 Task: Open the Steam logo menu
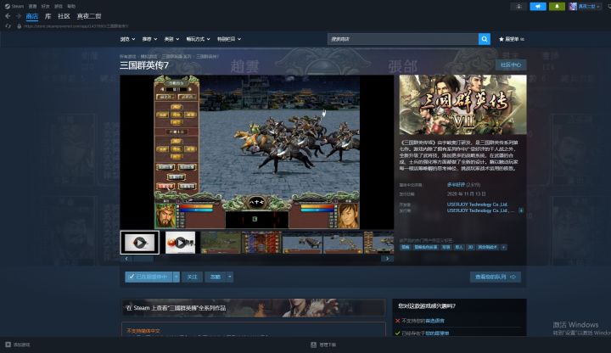point(14,6)
